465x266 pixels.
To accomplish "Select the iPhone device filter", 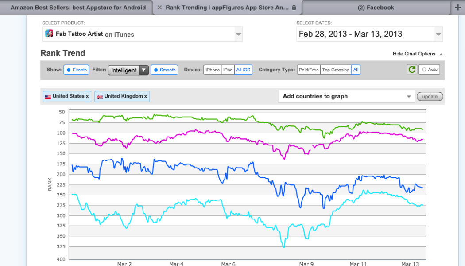I will 212,70.
